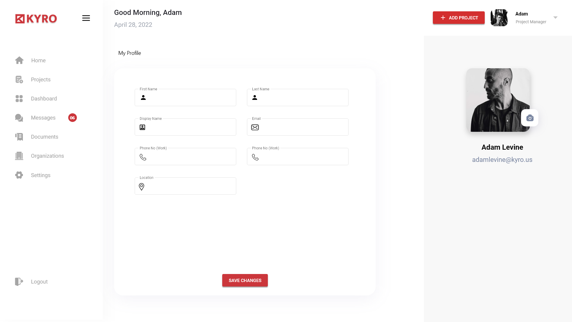Focus the Last Name input field

click(298, 97)
